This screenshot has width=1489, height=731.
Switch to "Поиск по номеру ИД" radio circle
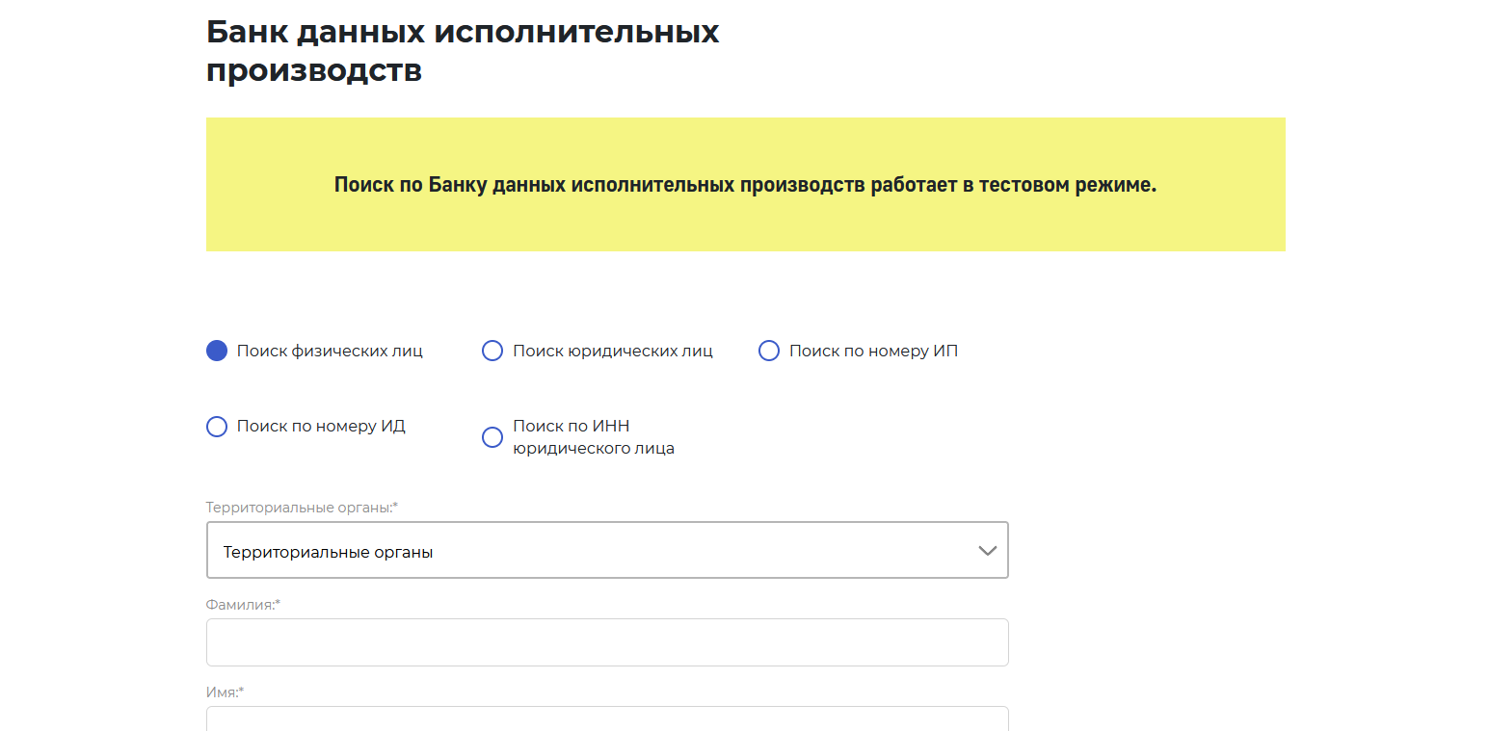(x=217, y=427)
